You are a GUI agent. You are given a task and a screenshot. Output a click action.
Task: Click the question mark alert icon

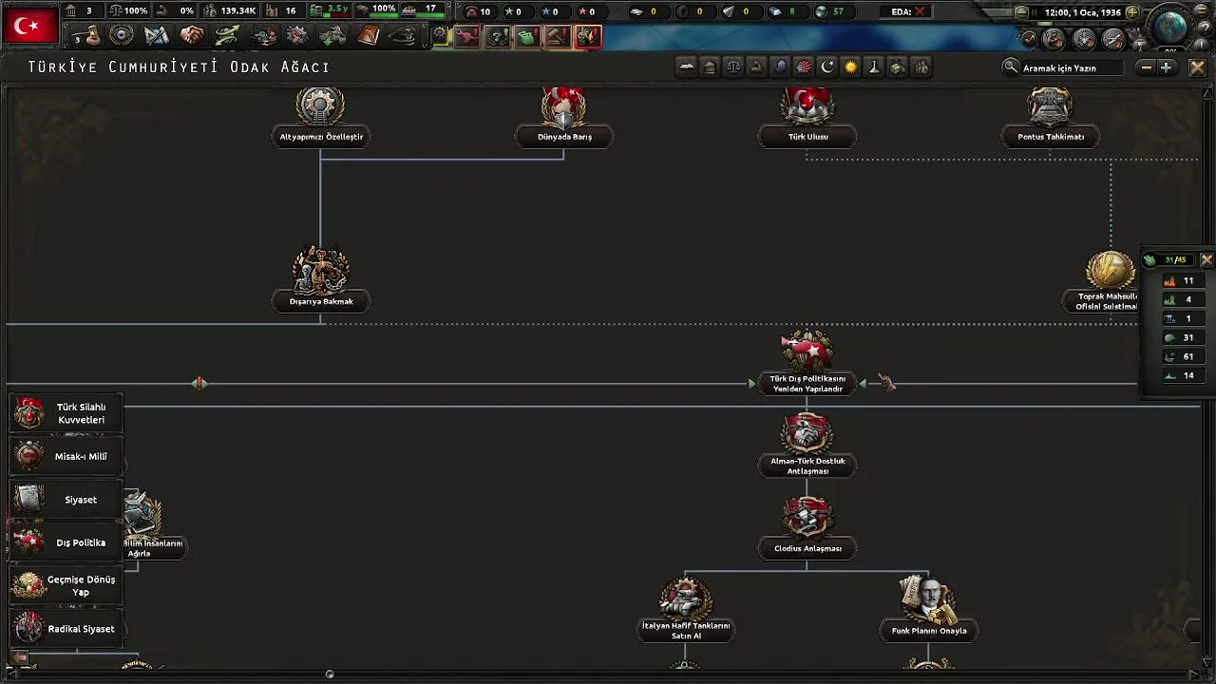(x=497, y=36)
